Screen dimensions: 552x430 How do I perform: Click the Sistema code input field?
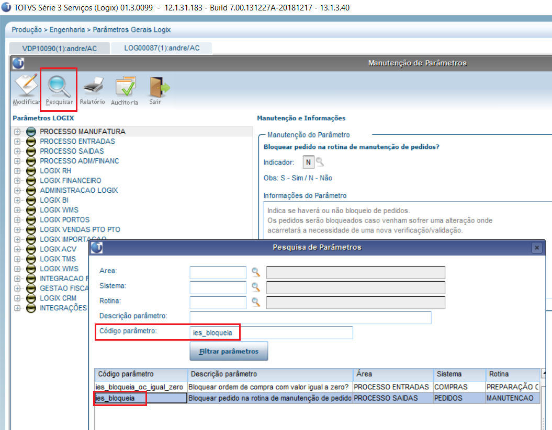(218, 287)
